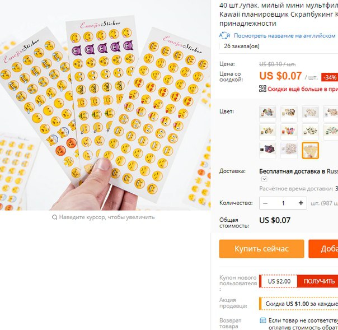Expand the delivery options dropdown arrow

click(264, 179)
